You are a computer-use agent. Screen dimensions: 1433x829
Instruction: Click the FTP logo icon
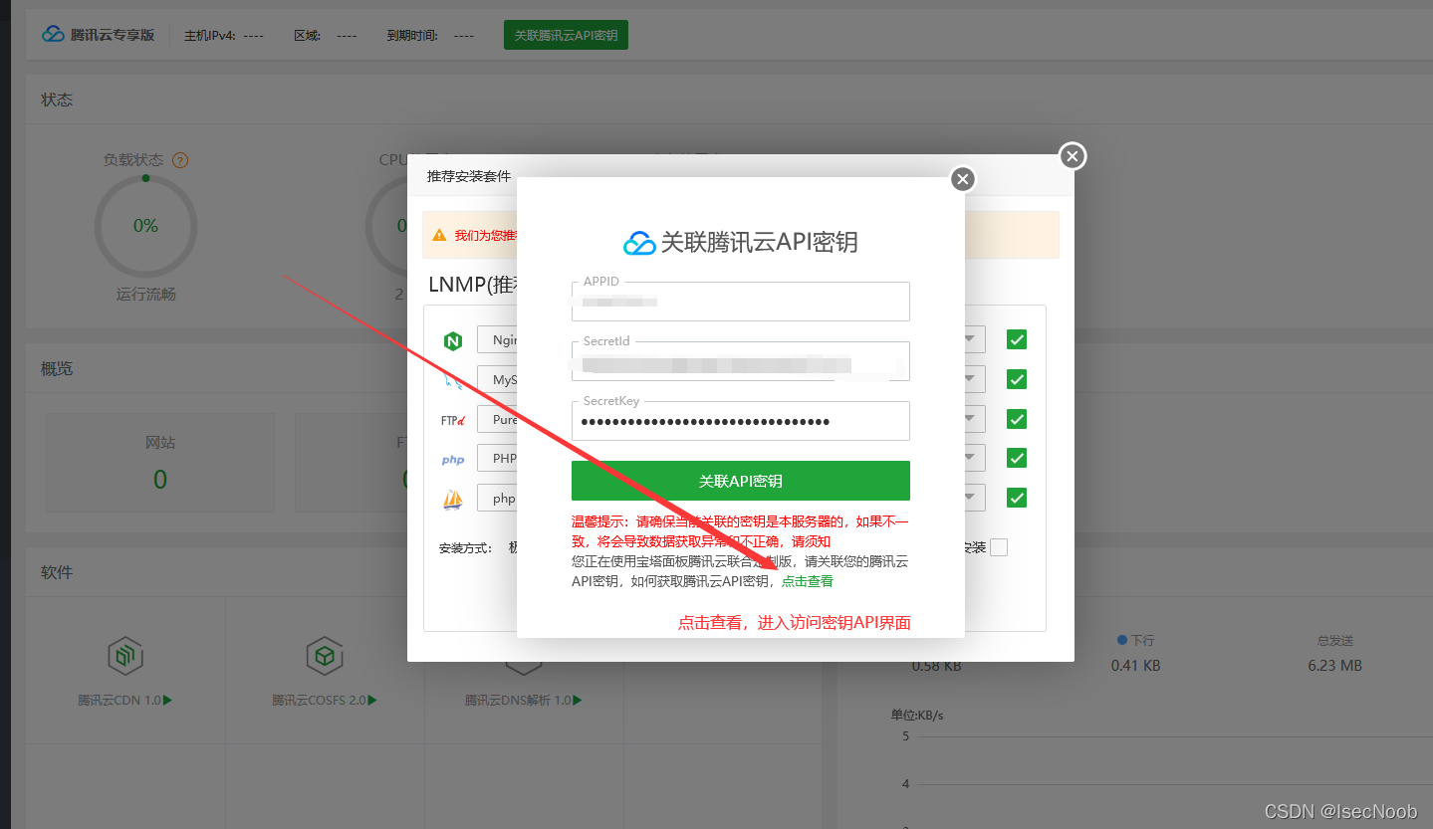pyautogui.click(x=453, y=420)
